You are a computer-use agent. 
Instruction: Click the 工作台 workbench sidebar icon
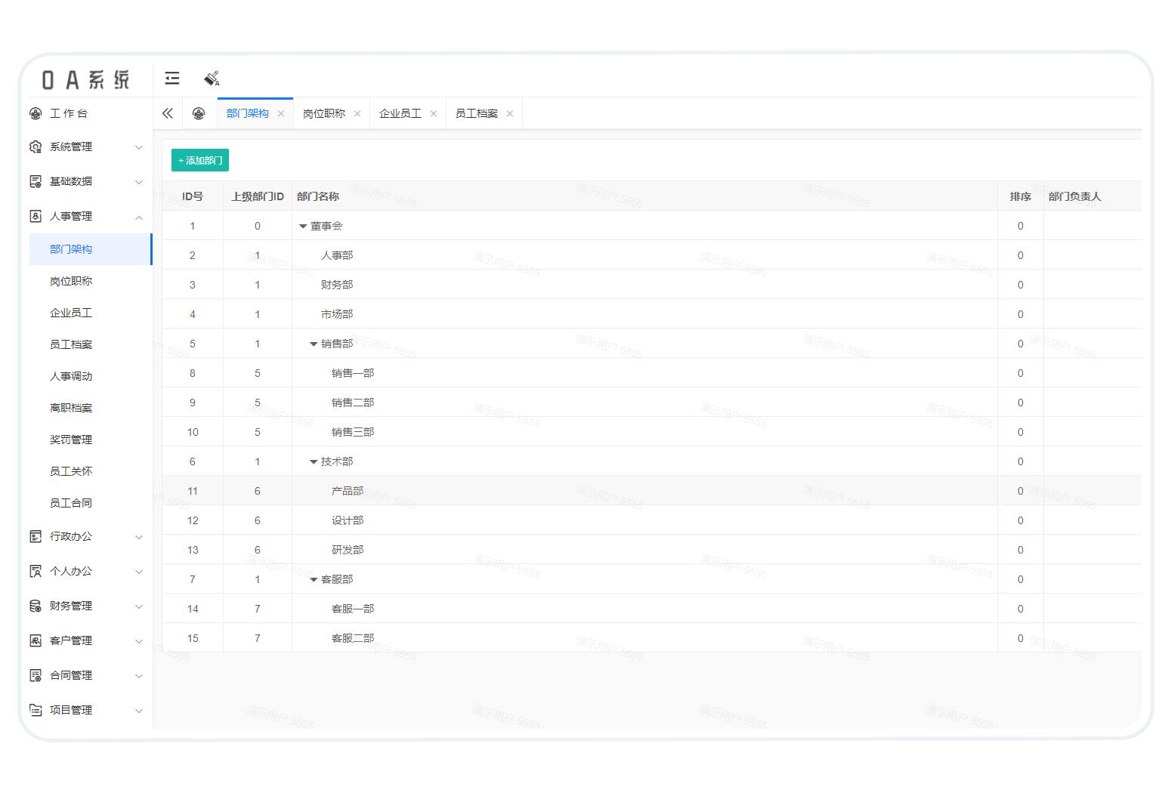click(x=36, y=113)
